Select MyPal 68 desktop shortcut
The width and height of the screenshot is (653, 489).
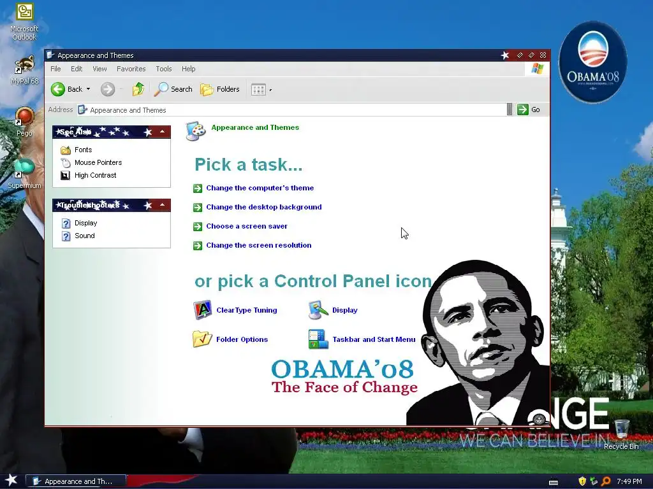(24, 70)
